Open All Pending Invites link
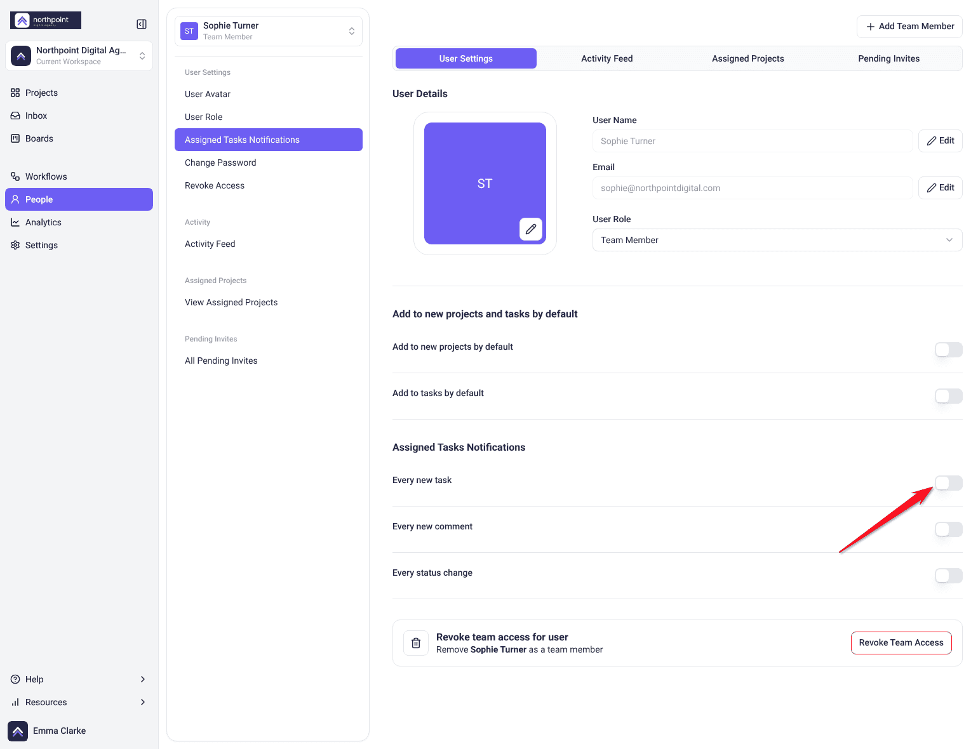Viewport: 978px width, 749px height. [269, 361]
